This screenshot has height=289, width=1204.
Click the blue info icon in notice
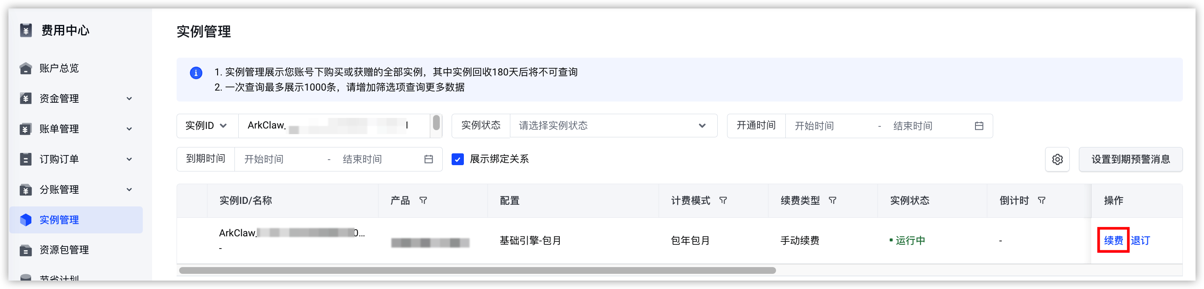[196, 73]
